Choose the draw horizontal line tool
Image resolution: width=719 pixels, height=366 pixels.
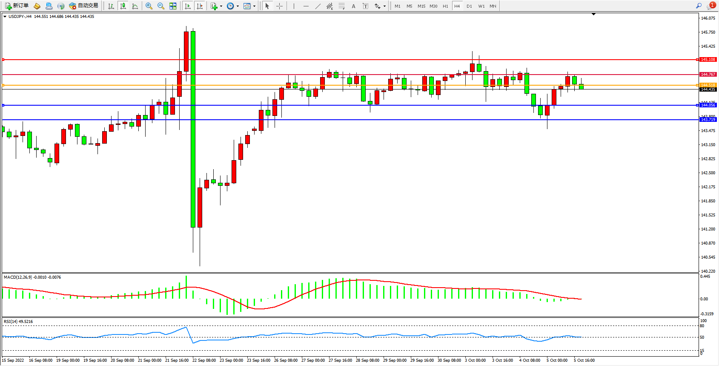(306, 6)
